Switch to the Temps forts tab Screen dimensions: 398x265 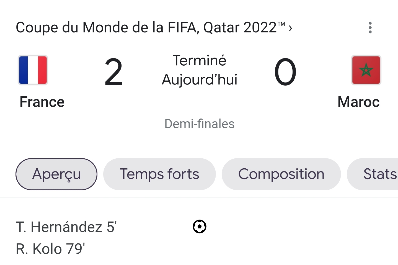tap(159, 174)
